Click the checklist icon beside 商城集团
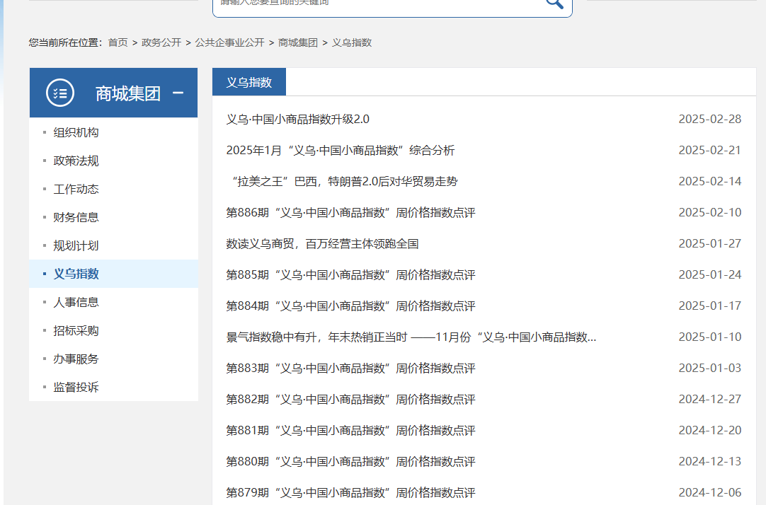Viewport: 766px width, 505px height. tap(60, 93)
